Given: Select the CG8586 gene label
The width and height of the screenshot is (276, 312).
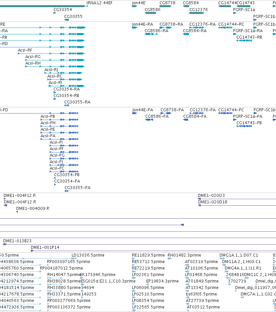Looking at the screenshot, I should coord(152,9).
